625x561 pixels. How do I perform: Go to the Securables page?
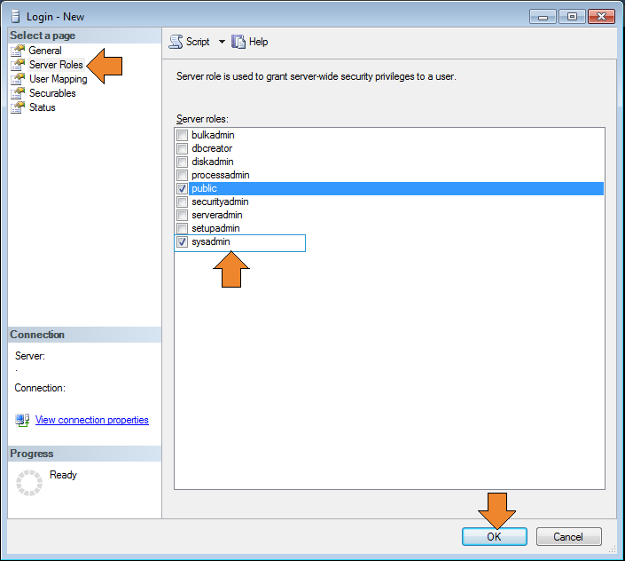[x=52, y=93]
